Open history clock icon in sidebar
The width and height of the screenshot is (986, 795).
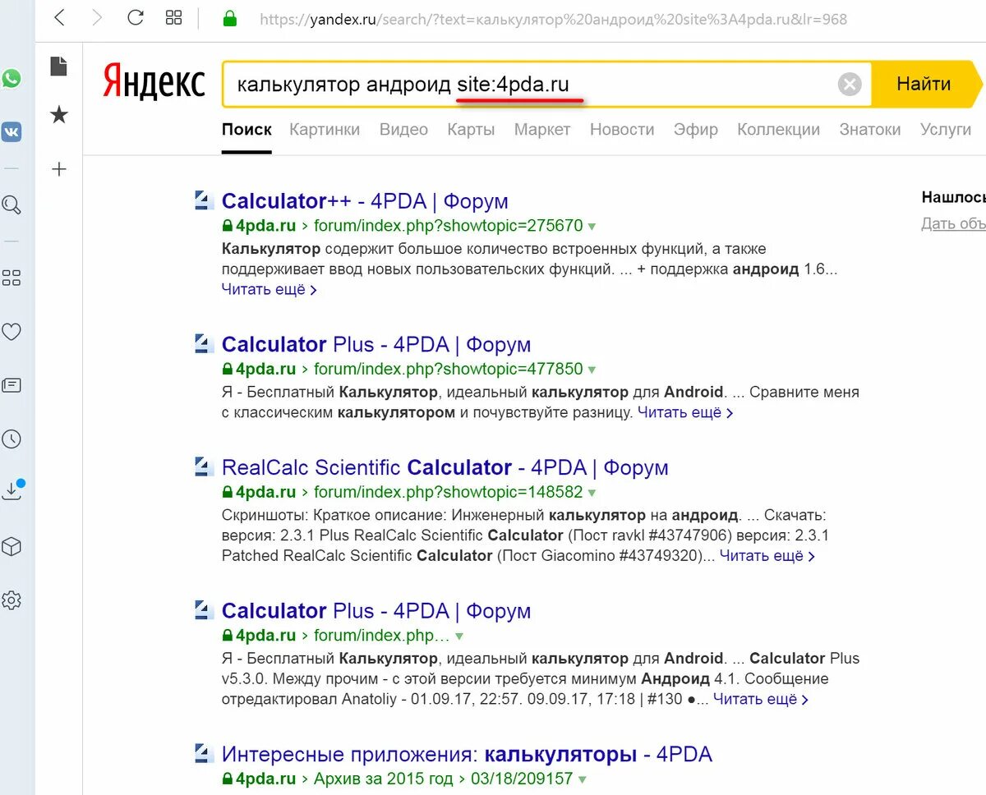(12, 439)
